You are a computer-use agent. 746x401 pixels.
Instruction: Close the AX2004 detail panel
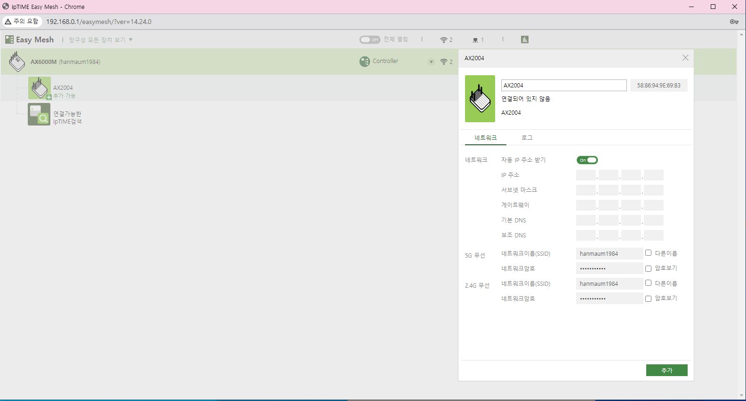pos(685,58)
